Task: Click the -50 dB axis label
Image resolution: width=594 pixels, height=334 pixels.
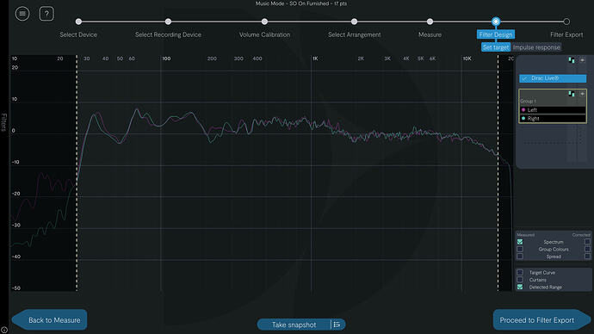Action: [x=15, y=288]
